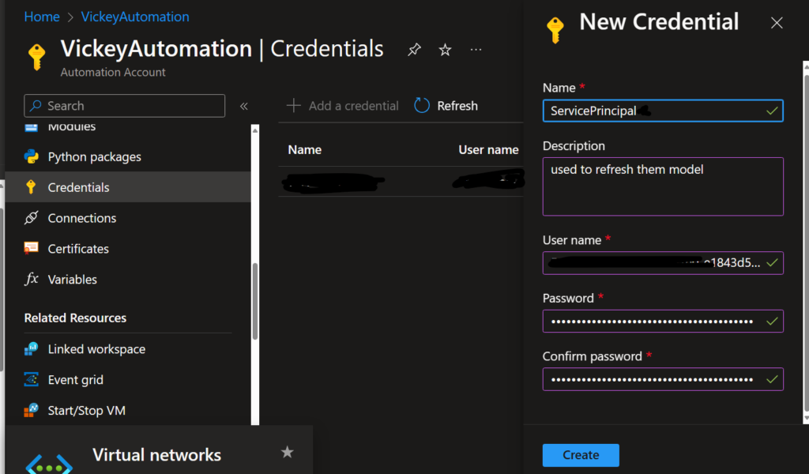Open the more options ellipsis menu
Viewport: 809px width, 474px height.
476,50
